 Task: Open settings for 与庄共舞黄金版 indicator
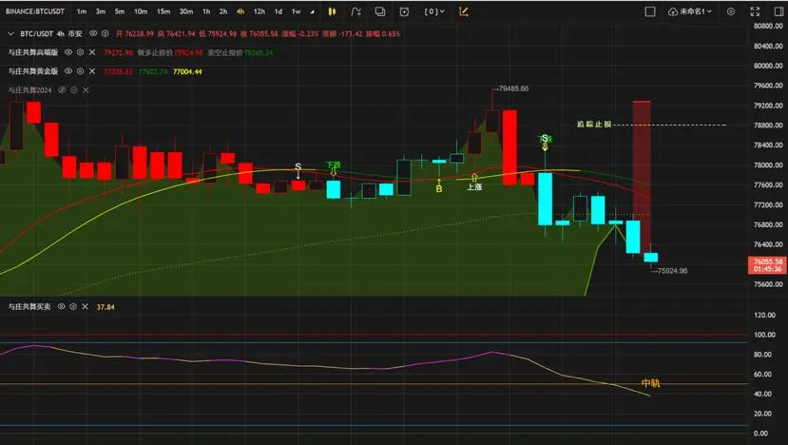coord(80,71)
